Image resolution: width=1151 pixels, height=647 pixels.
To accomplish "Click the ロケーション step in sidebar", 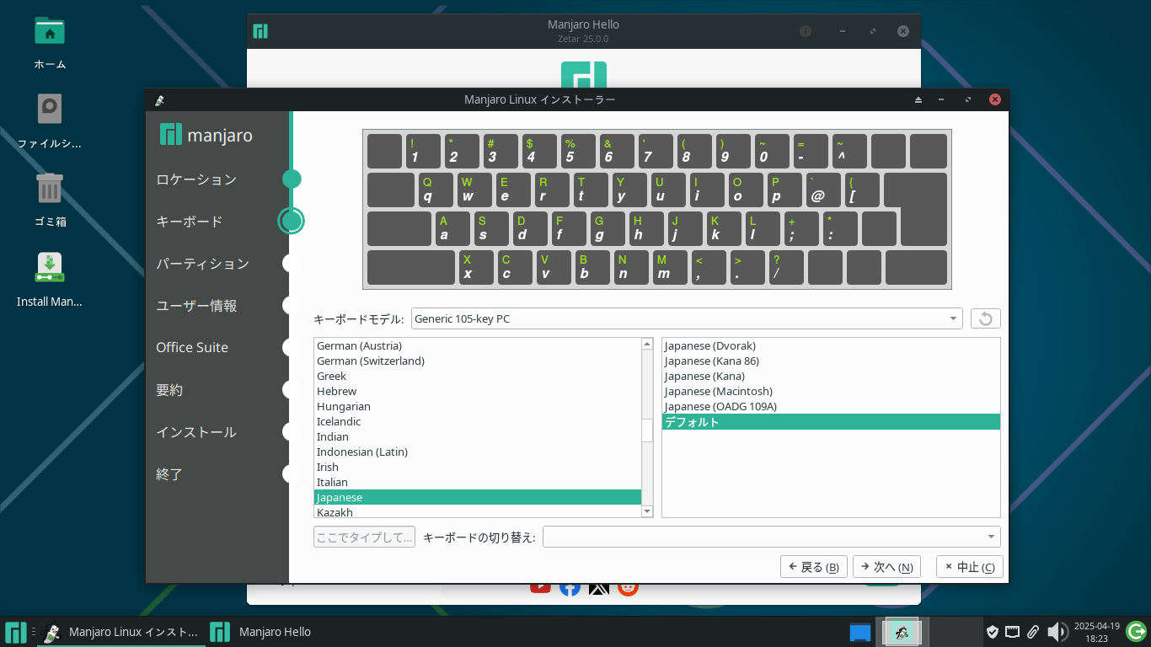I will (x=196, y=179).
